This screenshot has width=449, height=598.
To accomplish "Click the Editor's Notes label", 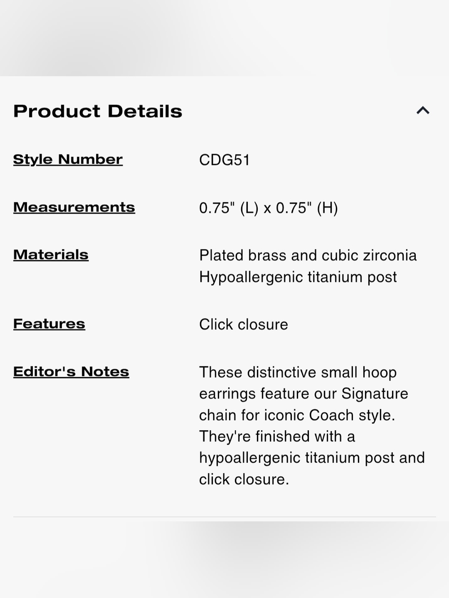I will pos(71,371).
